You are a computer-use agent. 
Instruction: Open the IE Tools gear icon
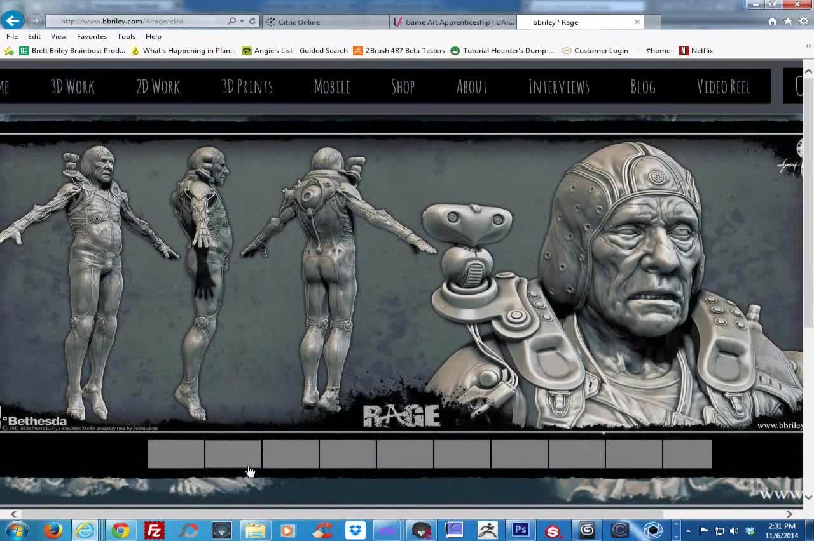803,21
